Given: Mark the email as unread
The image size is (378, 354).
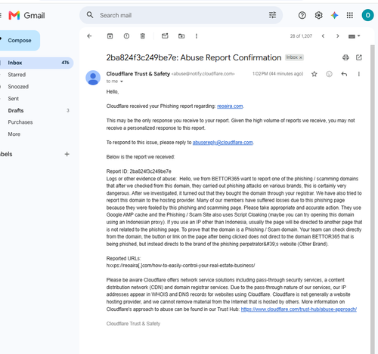Looking at the screenshot, I should tap(165, 36).
